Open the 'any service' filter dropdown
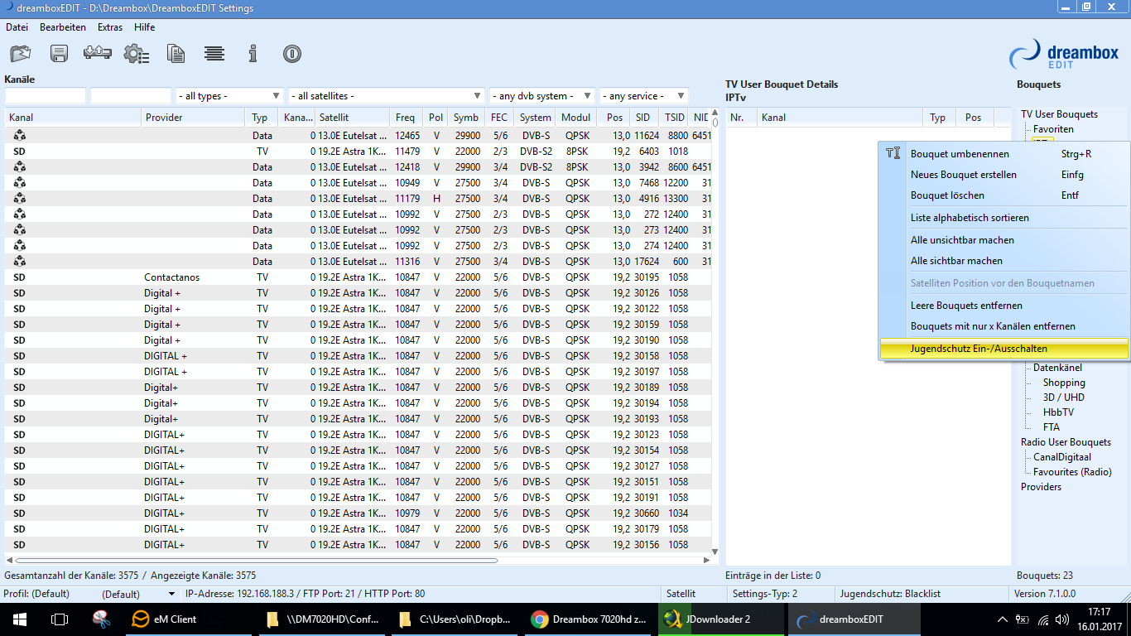Viewport: 1131px width, 636px height. pos(644,96)
